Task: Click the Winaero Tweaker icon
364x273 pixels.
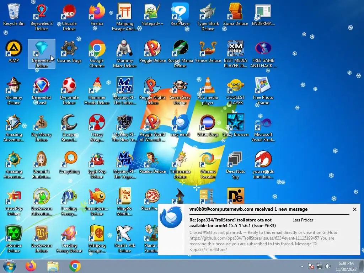Action: pyautogui.click(x=208, y=165)
